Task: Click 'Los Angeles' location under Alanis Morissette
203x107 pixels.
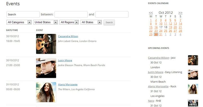Action: click(x=157, y=96)
